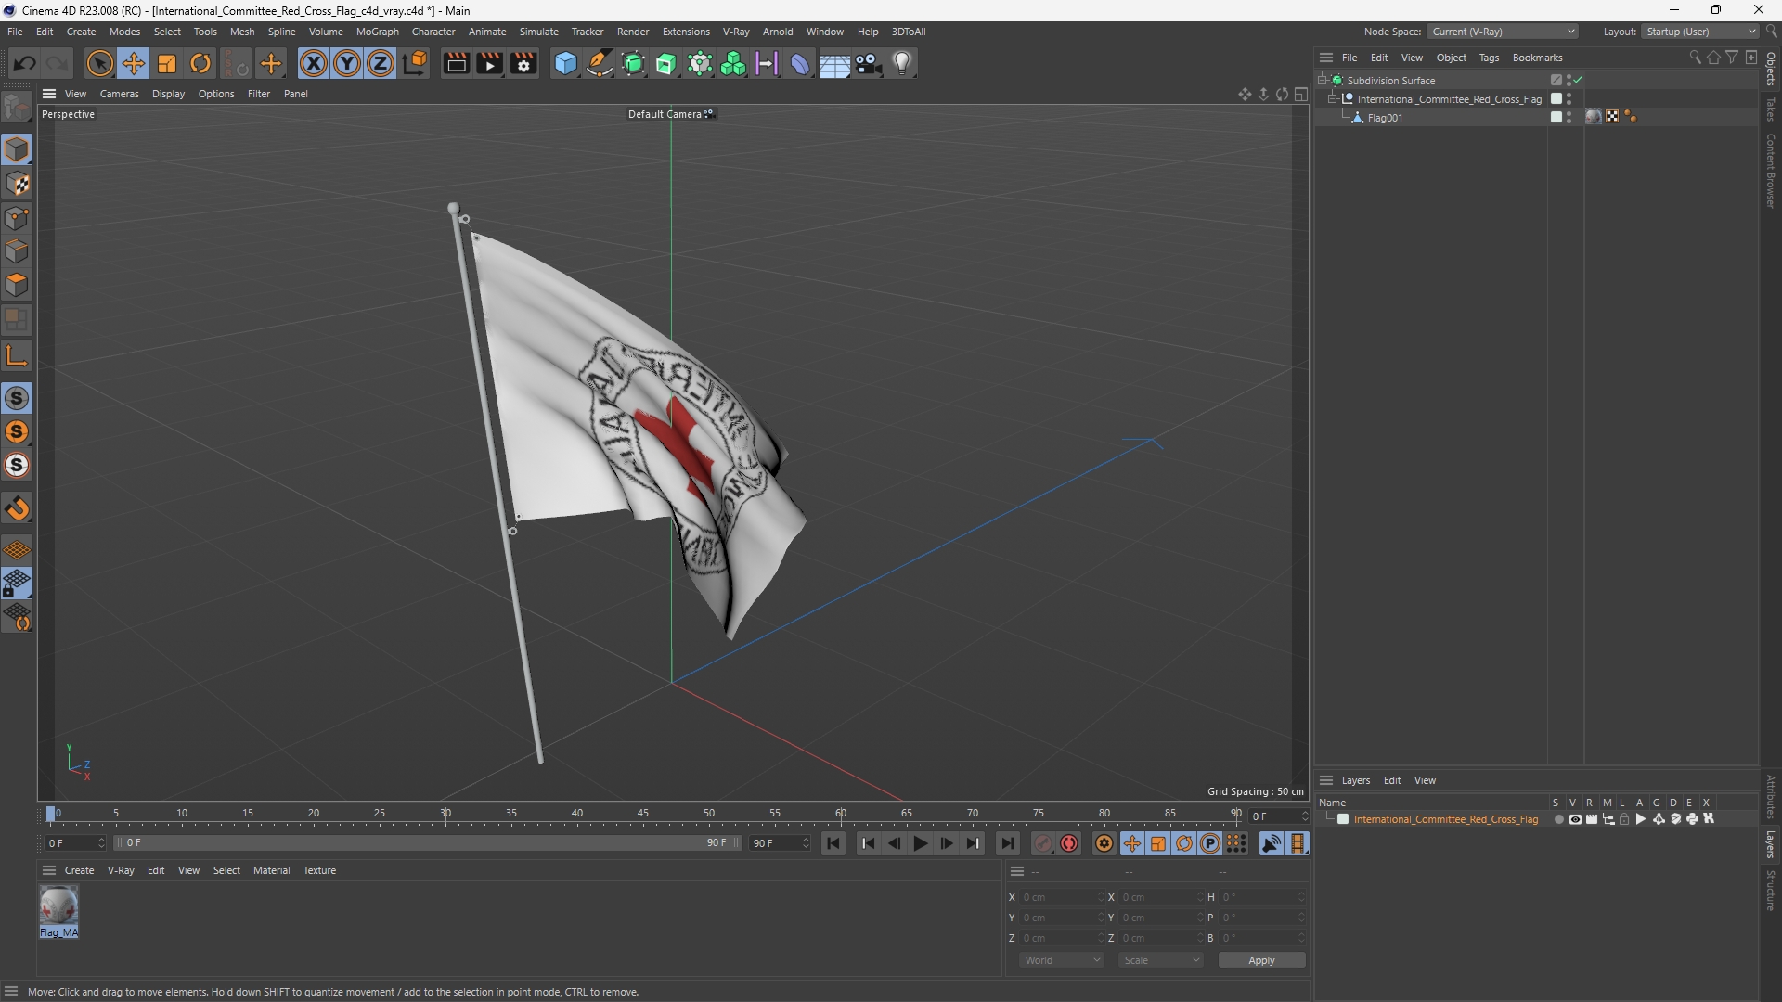This screenshot has height=1002, width=1782.
Task: Toggle visibility dots for Flag001 object
Action: pyautogui.click(x=1569, y=117)
